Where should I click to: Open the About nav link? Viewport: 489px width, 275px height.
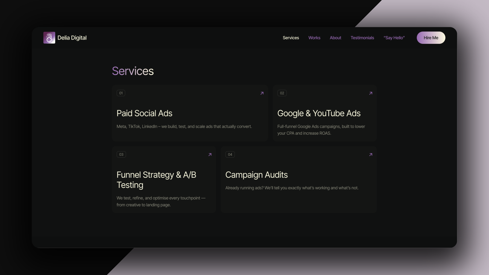click(x=335, y=38)
